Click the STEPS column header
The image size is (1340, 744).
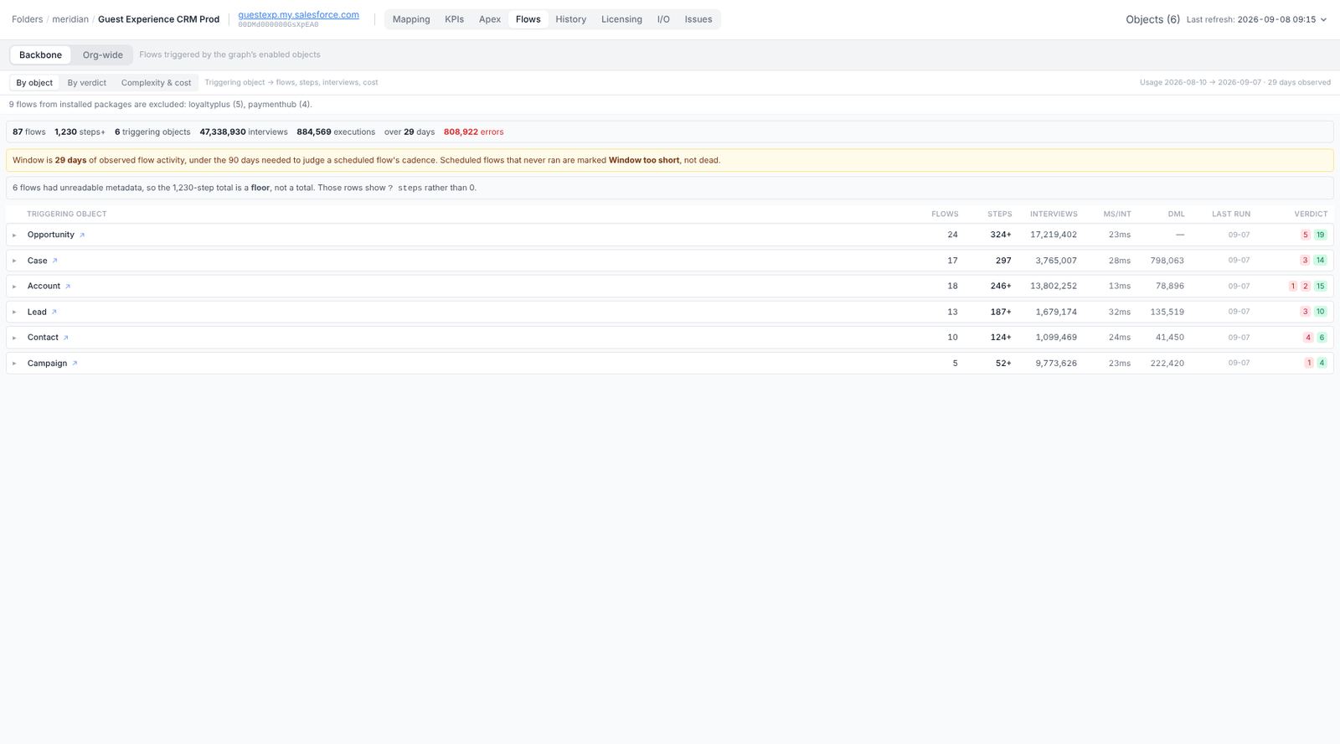point(999,214)
